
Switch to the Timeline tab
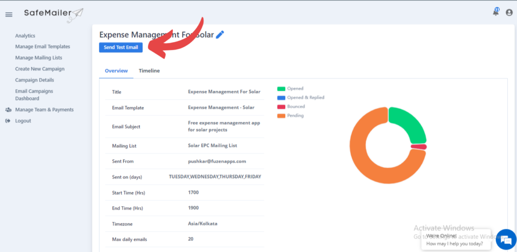tap(149, 71)
